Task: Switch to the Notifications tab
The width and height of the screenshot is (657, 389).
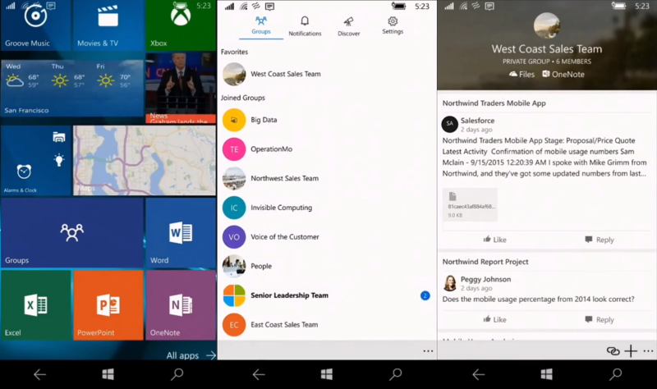Action: [305, 26]
